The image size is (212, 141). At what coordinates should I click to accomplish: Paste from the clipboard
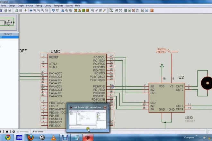[x=70, y=10]
